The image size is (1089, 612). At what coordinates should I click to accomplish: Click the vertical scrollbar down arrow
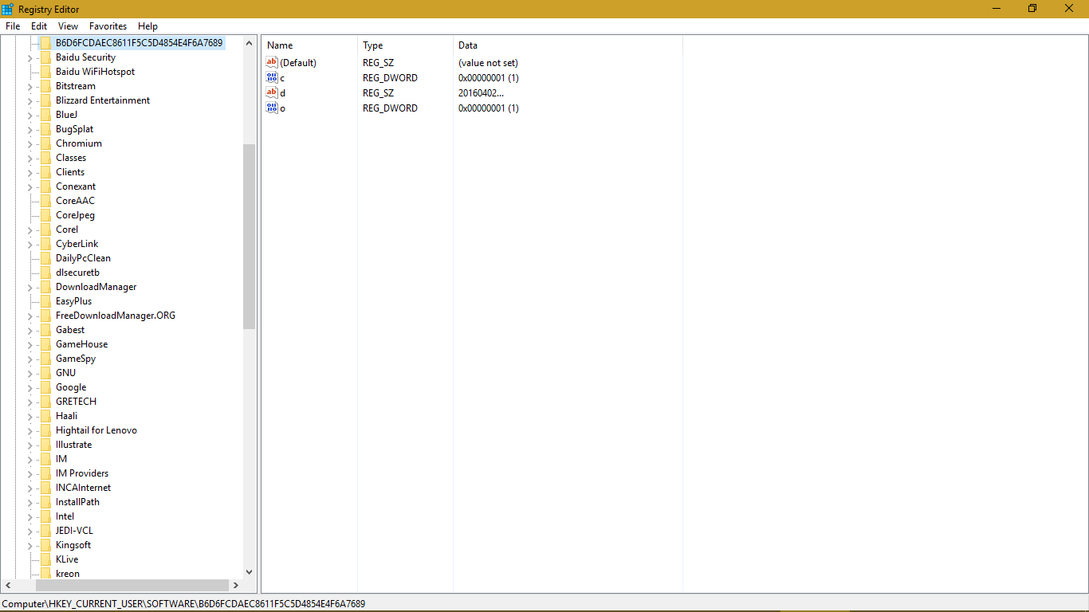click(x=249, y=571)
